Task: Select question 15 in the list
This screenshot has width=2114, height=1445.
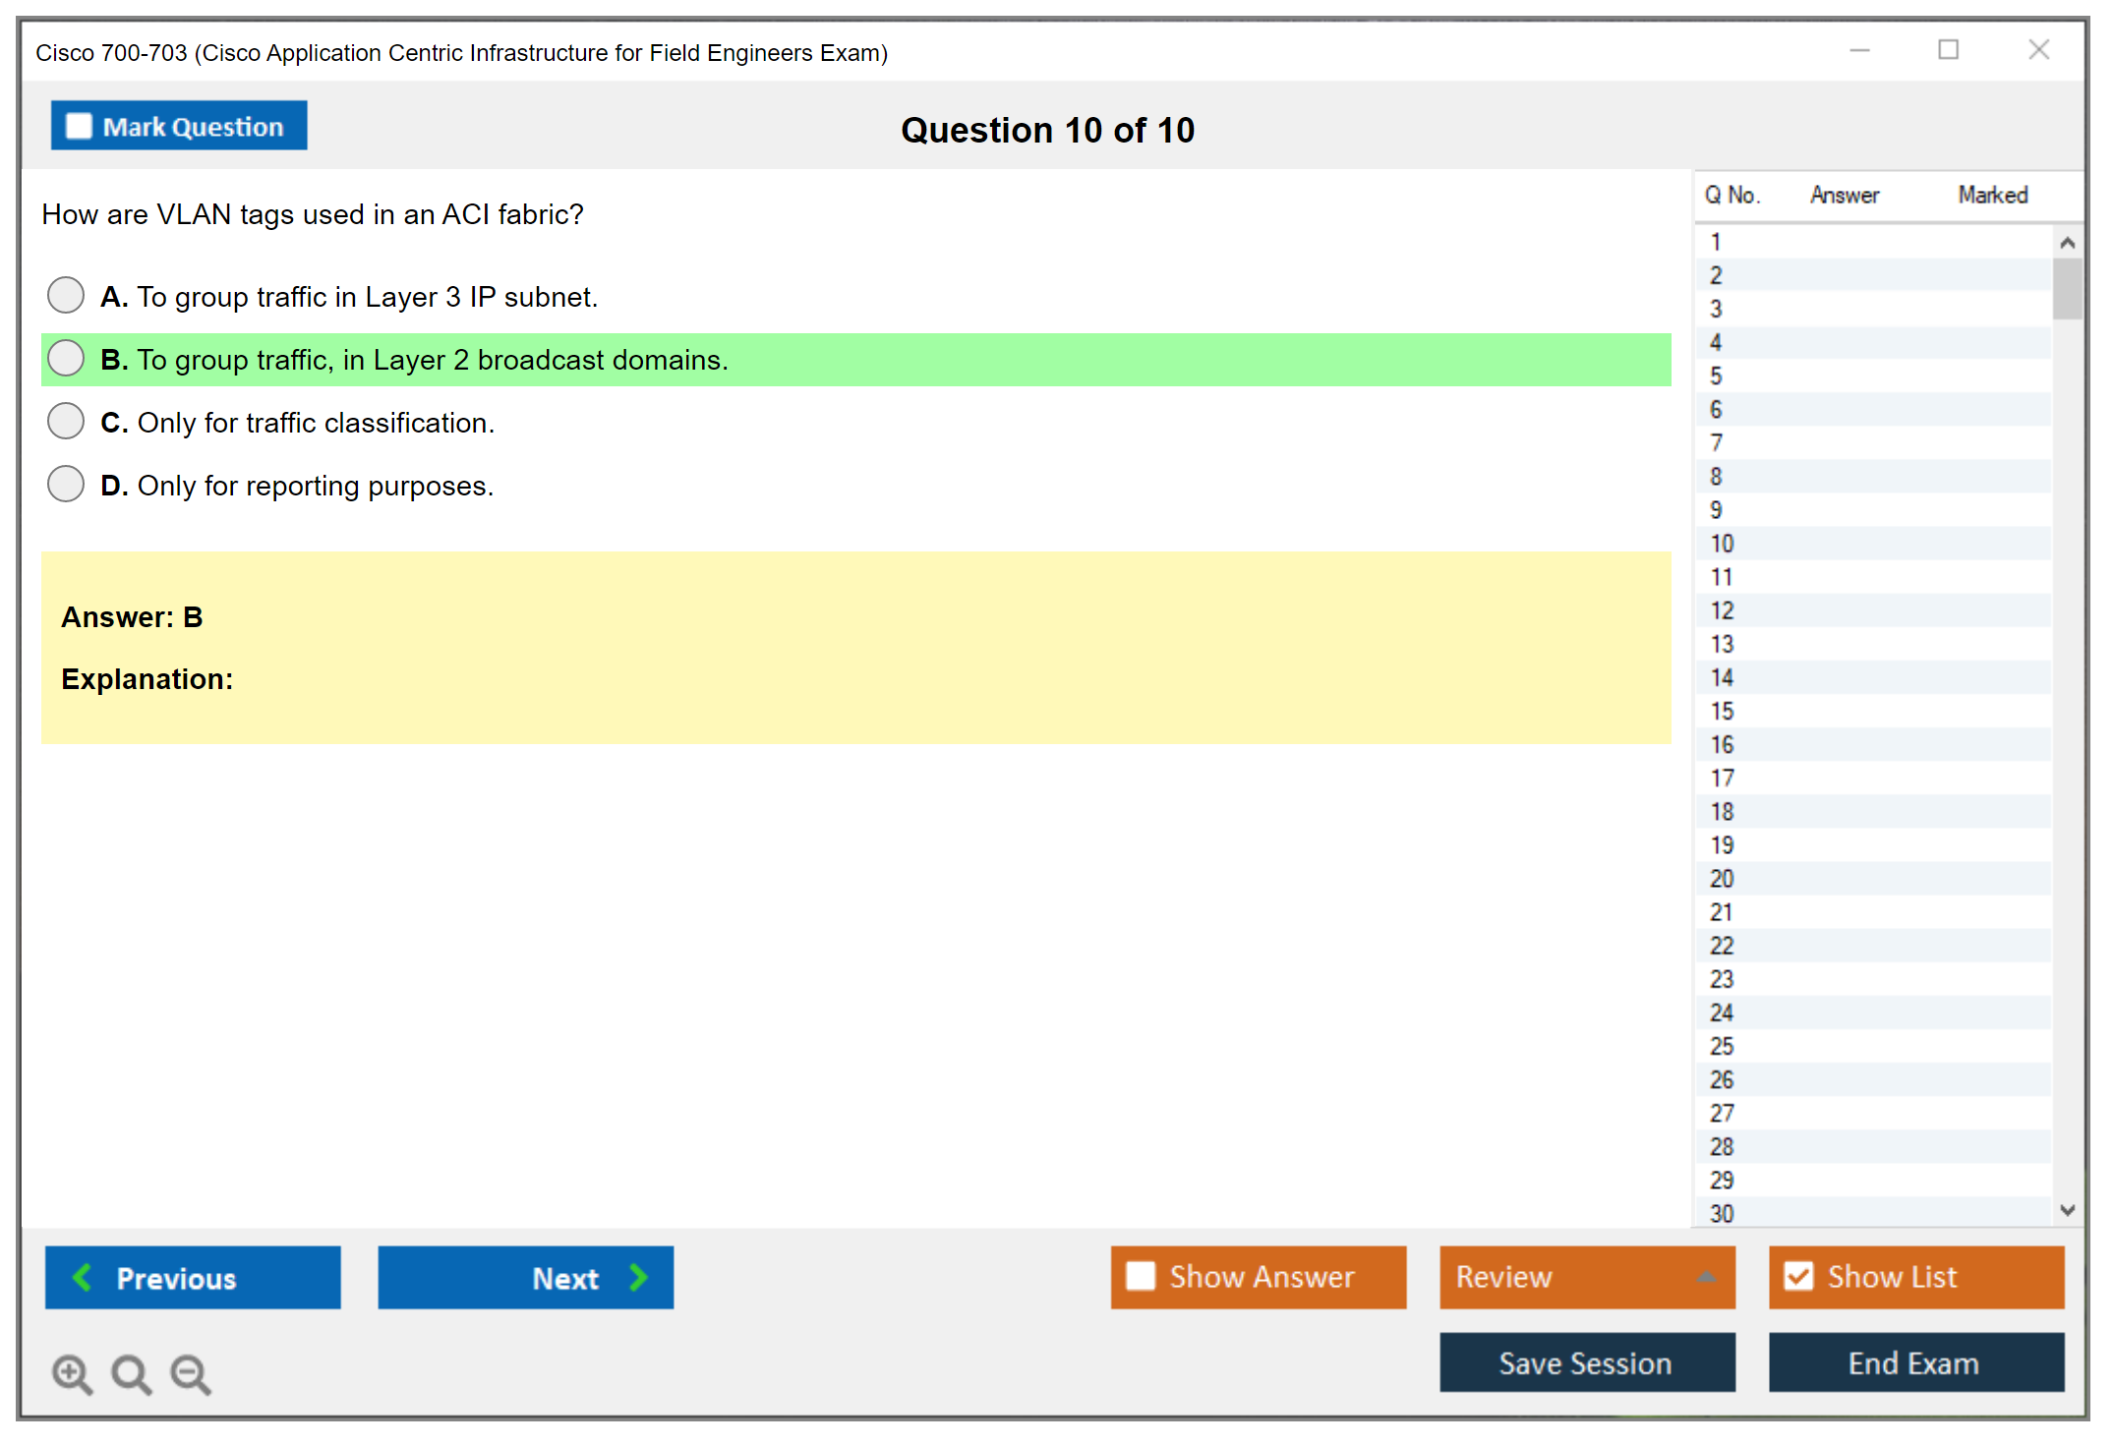Action: (x=1722, y=711)
